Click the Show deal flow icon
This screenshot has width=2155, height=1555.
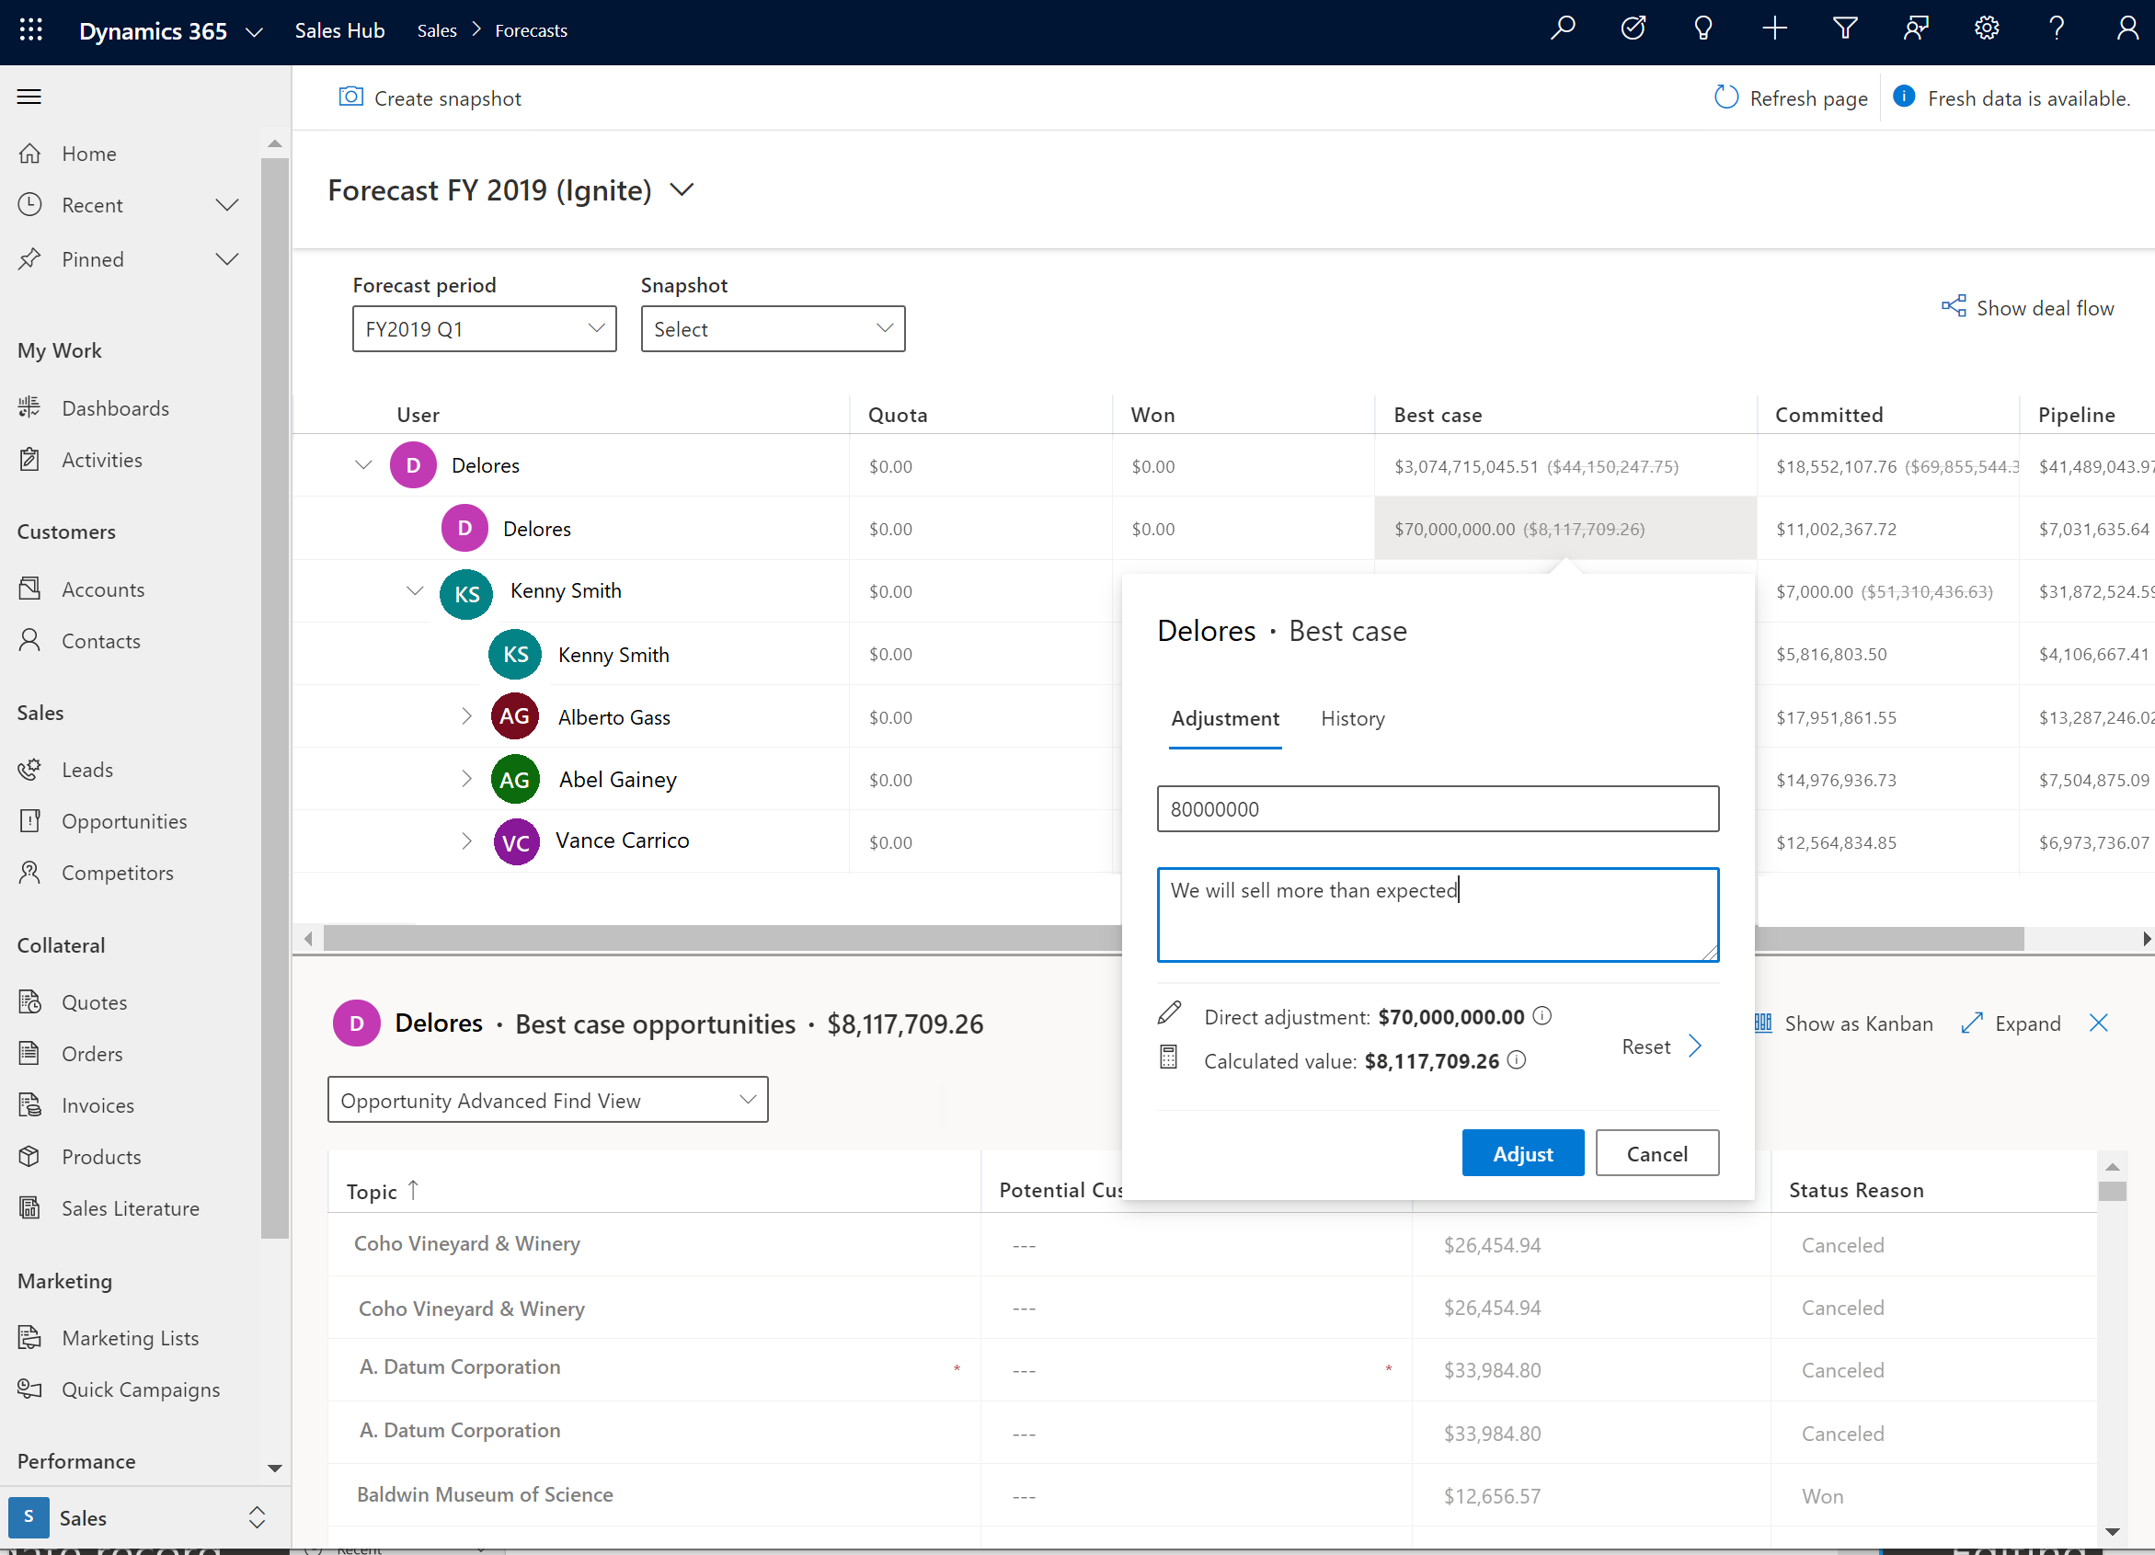(1953, 308)
